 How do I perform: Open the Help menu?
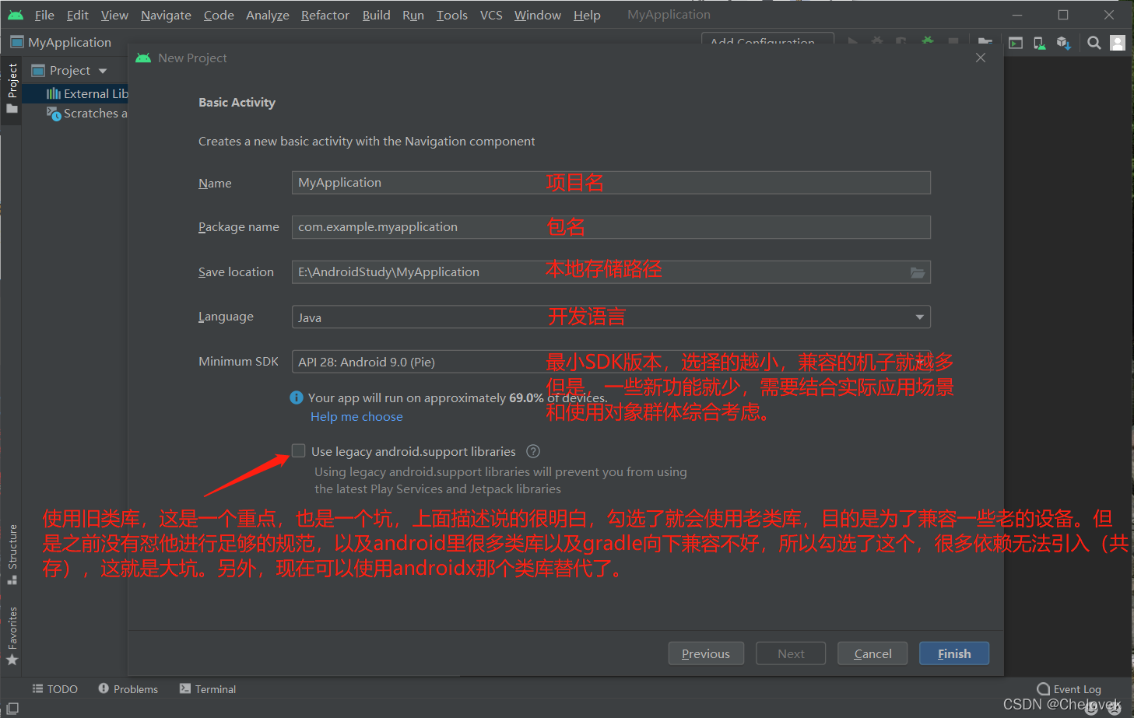(x=587, y=15)
